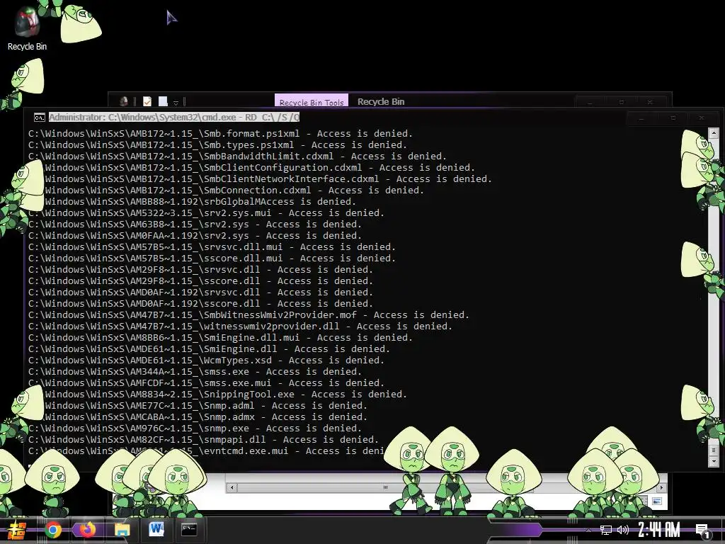Close the cmd window
This screenshot has width=725, height=544.
point(702,118)
